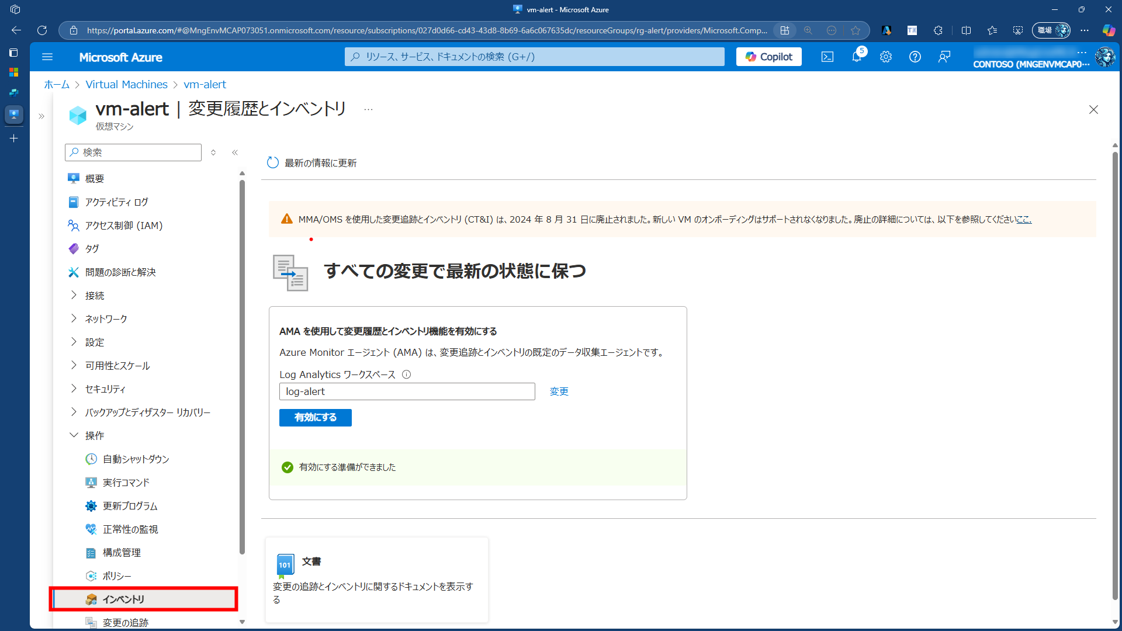Viewport: 1122px width, 631px height.
Task: Click the refresh 最新の情報に更新 icon
Action: point(273,163)
